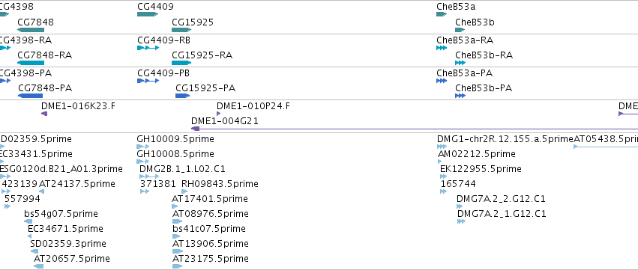Select the AT05438.5prime EST line
The height and width of the screenshot is (270, 638).
(606, 147)
